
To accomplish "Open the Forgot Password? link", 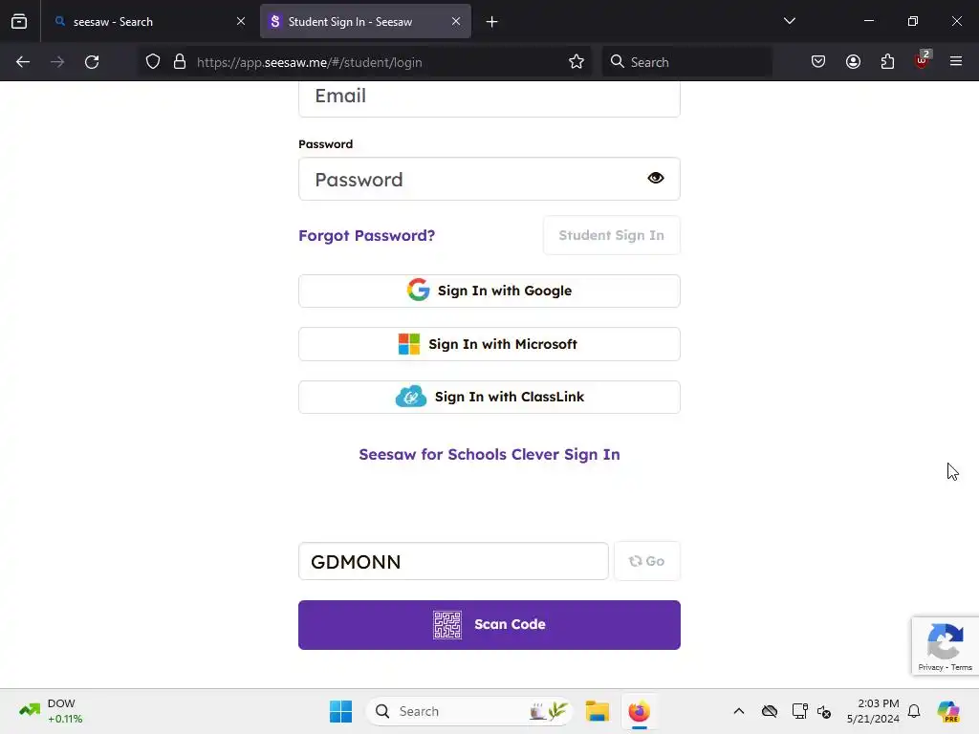I will pyautogui.click(x=366, y=236).
